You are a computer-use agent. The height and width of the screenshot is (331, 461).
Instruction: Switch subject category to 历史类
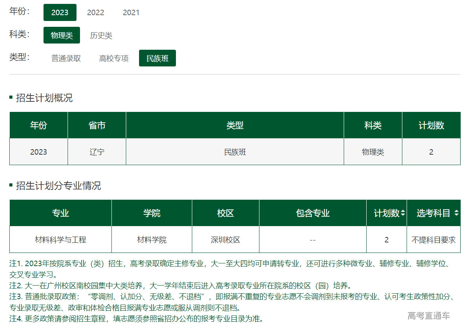coord(102,35)
